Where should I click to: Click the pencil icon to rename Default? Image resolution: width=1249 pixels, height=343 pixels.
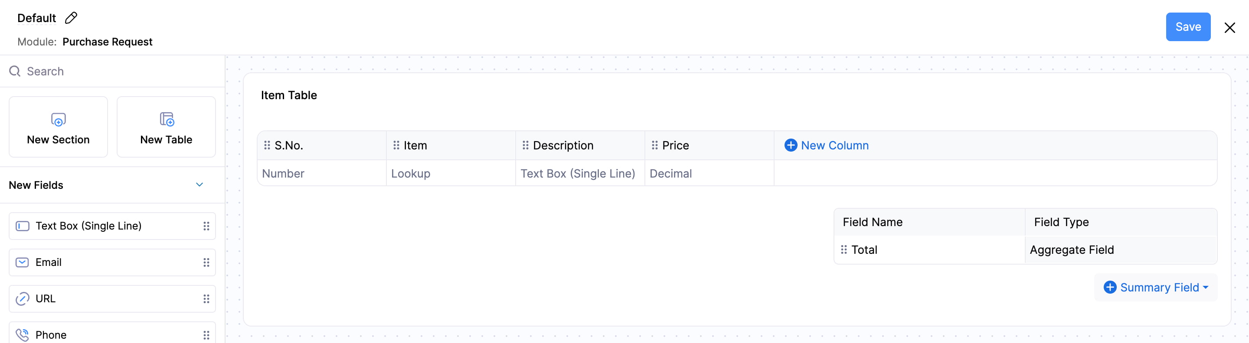click(71, 17)
